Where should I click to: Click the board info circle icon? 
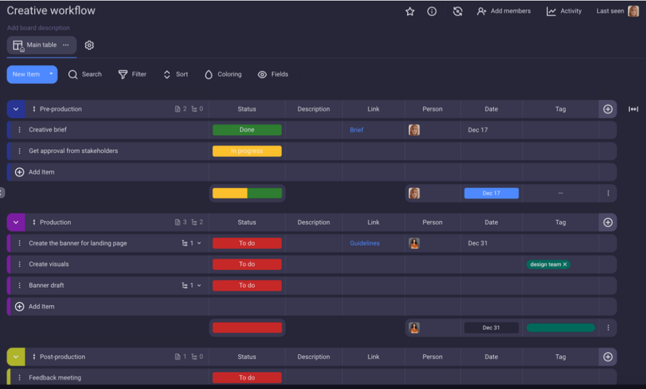[432, 11]
